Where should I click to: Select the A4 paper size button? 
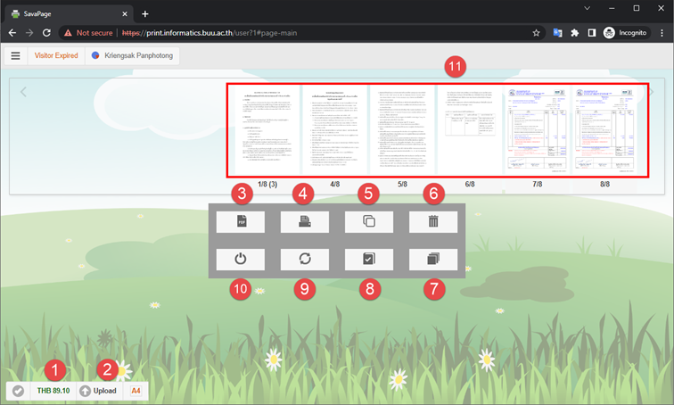tap(136, 391)
